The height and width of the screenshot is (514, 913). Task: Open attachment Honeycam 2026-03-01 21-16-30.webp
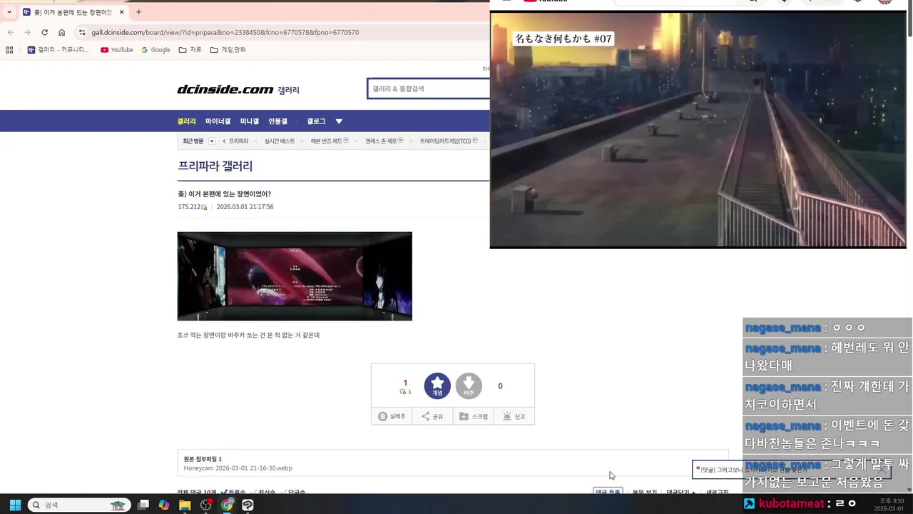click(x=238, y=468)
